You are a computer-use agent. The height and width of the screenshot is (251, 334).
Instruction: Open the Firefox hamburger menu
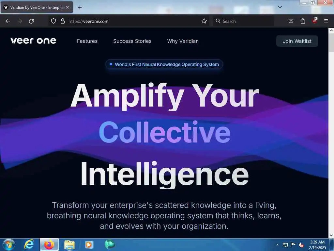point(326,21)
